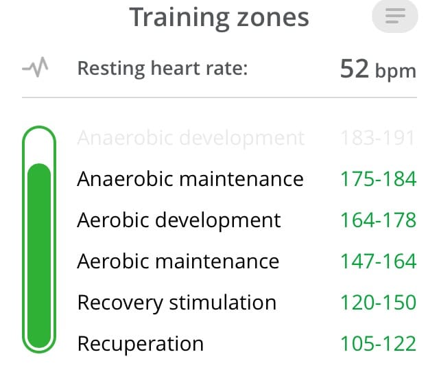
Task: Click the 105-122 heart rate range
Action: [378, 344]
